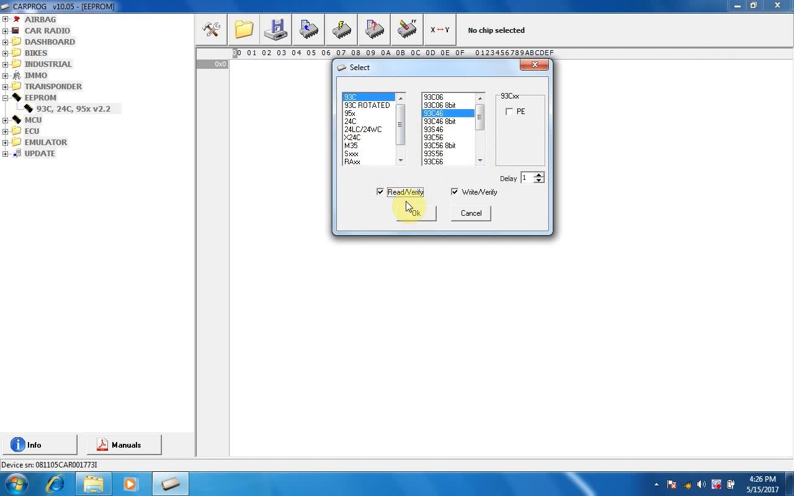Expand the INDUSTRIAL tree node
This screenshot has width=794, height=496.
point(6,64)
